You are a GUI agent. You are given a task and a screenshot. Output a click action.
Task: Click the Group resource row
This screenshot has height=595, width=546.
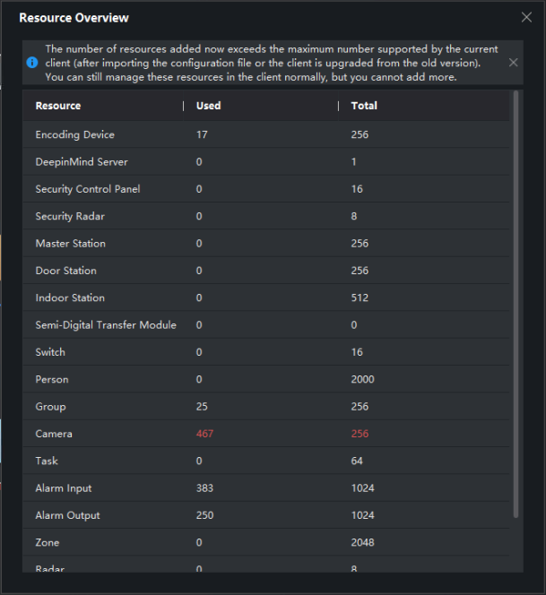51,407
